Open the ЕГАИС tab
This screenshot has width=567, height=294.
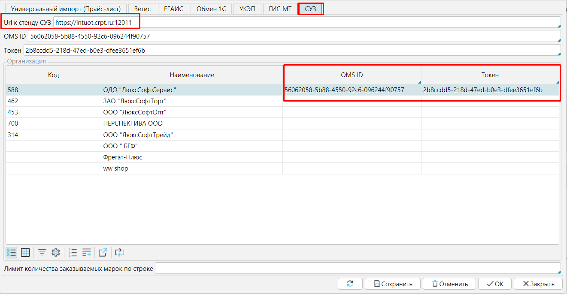click(173, 9)
